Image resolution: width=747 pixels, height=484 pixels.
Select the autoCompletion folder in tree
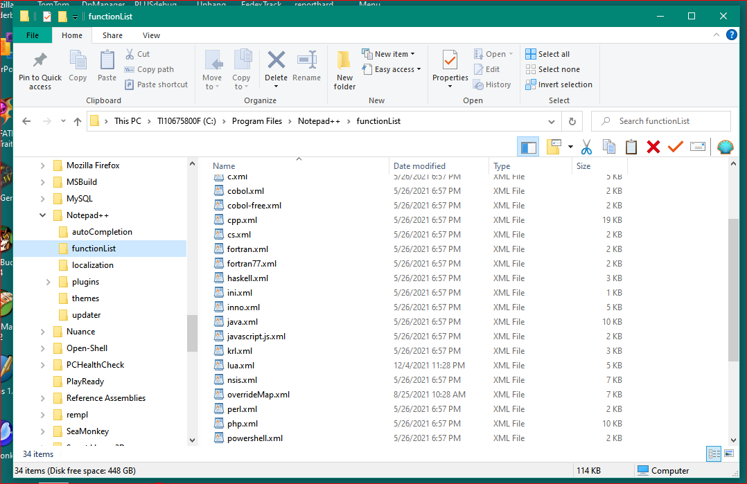(102, 232)
